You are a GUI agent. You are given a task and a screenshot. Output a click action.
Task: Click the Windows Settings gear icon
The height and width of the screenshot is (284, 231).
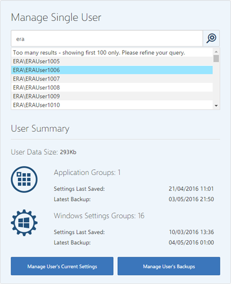coord(25,223)
